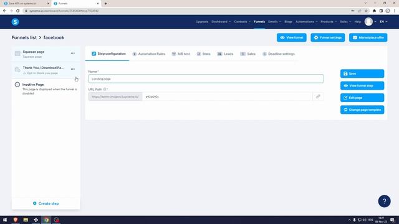Expand the Dashboard dropdown
The height and width of the screenshot is (224, 399).
click(221, 22)
